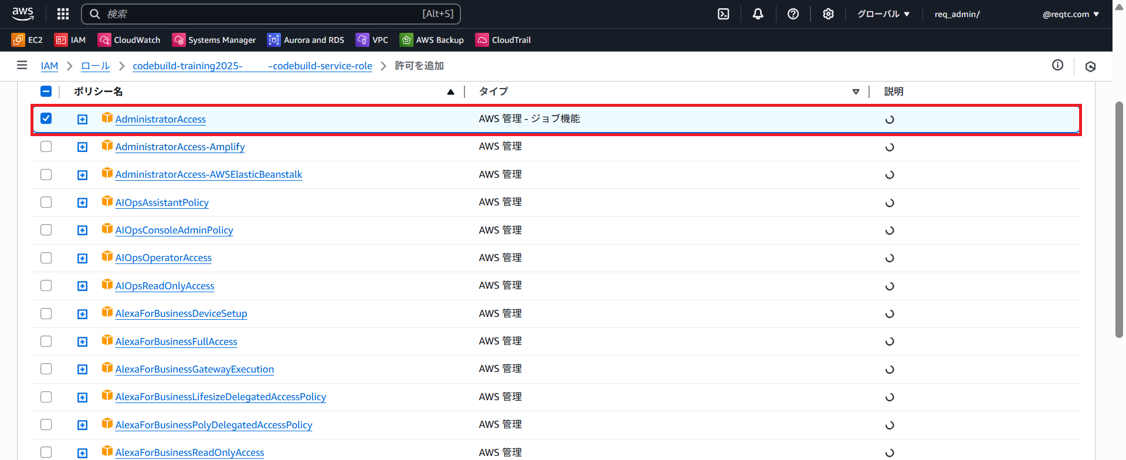1126x460 pixels.
Task: Check the AlexaForBusinessDeviceSetup checkbox
Action: [46, 313]
